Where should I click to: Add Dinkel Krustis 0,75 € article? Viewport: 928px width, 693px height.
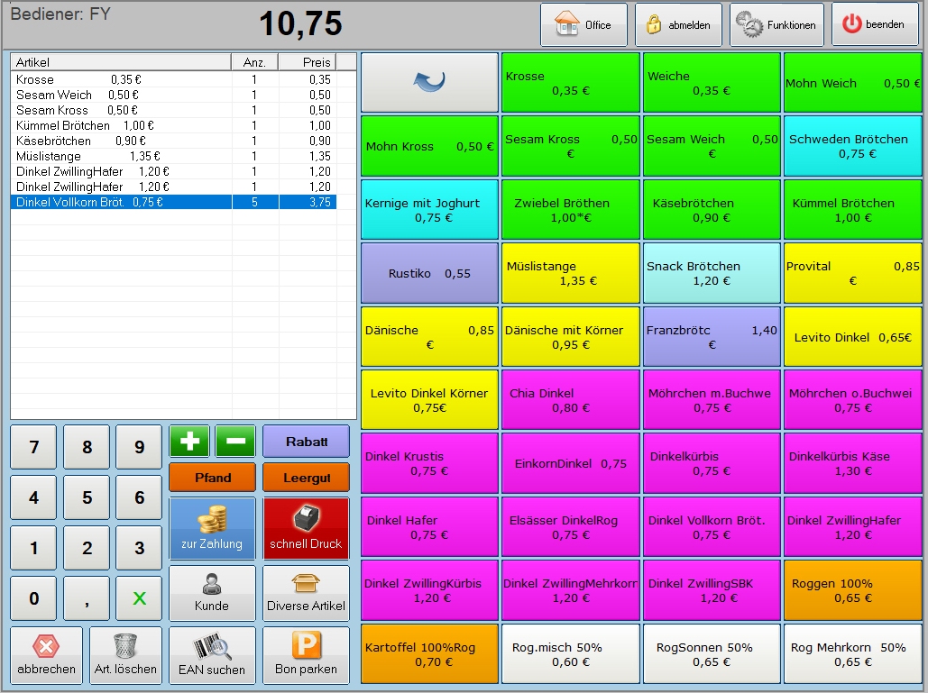tap(429, 463)
